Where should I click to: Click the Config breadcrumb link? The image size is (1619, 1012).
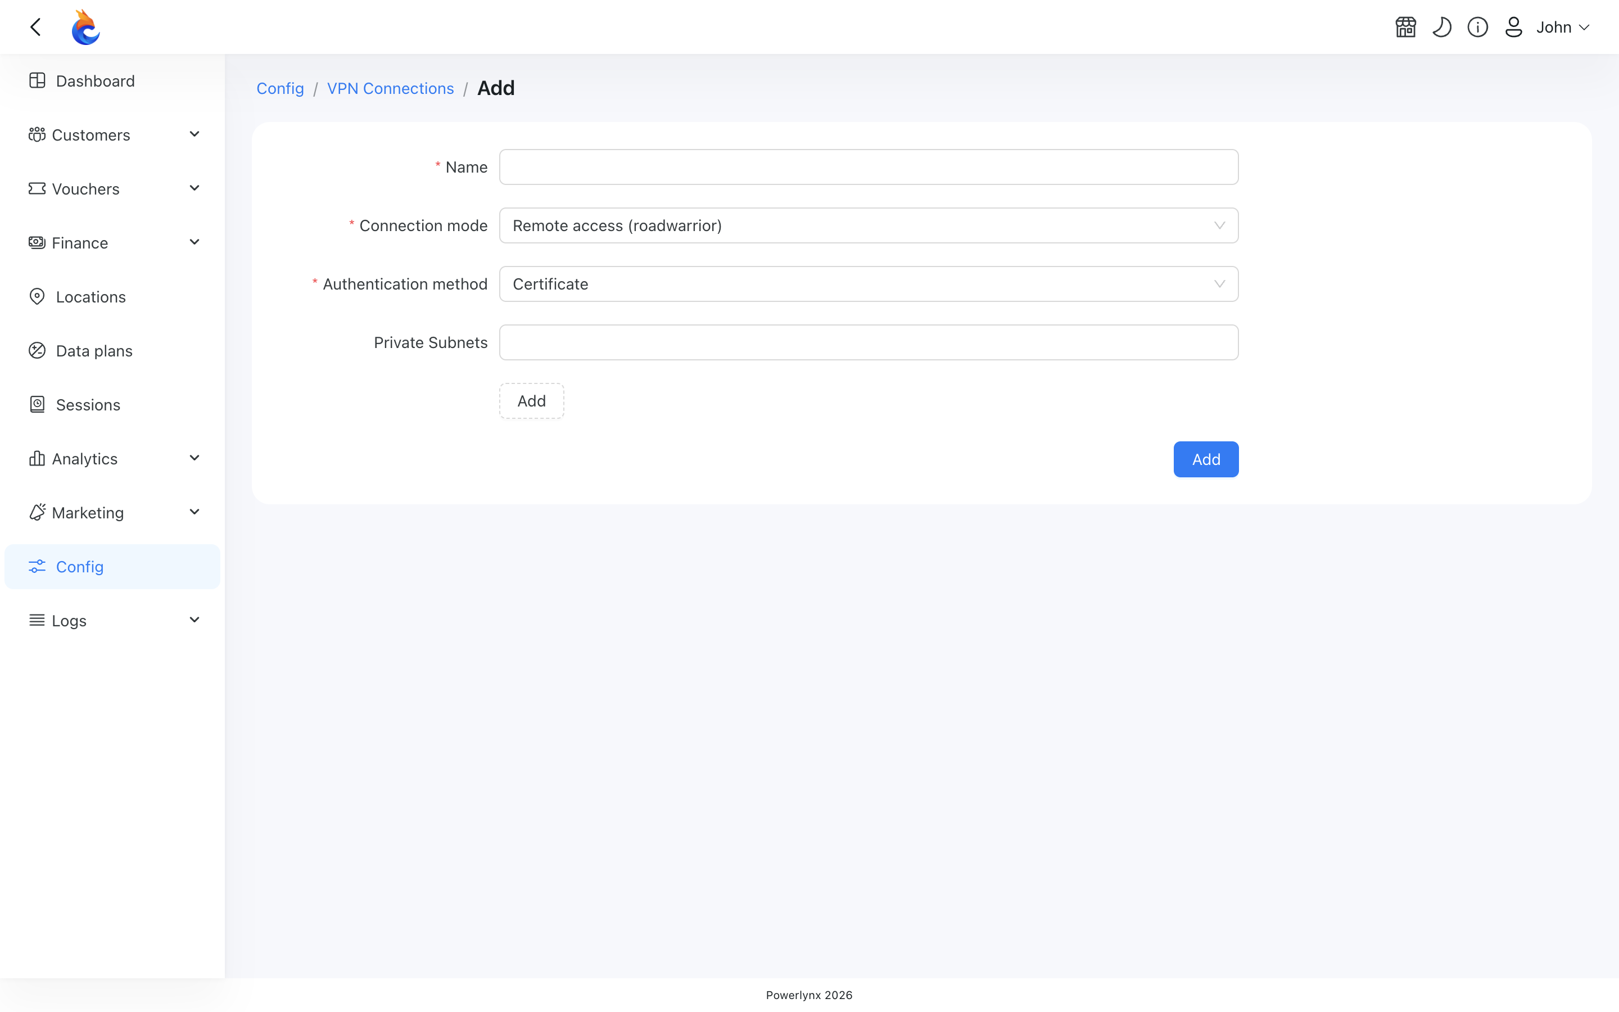[281, 88]
